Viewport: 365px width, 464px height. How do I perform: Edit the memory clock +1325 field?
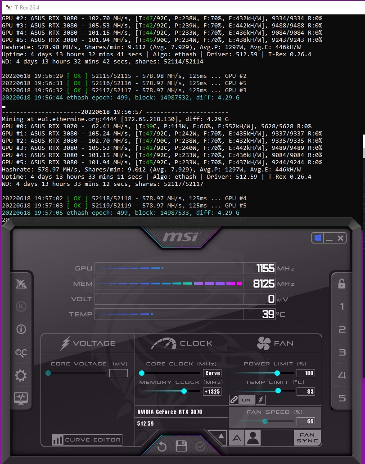(x=212, y=392)
